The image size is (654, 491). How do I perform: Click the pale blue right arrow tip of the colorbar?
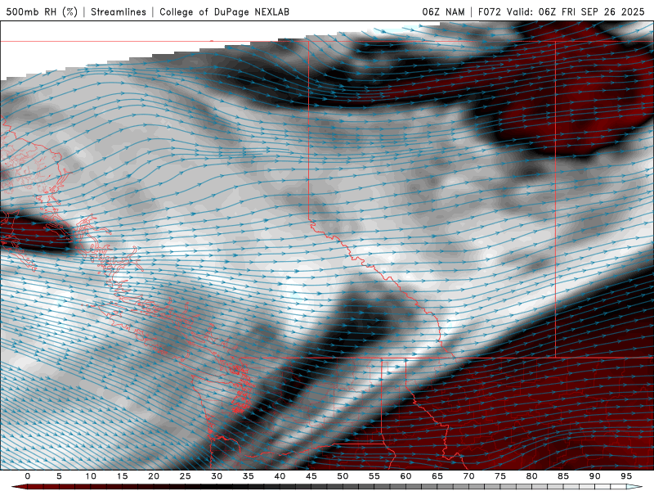[x=634, y=487]
